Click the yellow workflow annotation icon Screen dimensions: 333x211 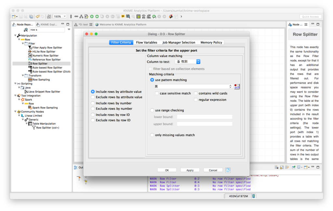[123, 17]
